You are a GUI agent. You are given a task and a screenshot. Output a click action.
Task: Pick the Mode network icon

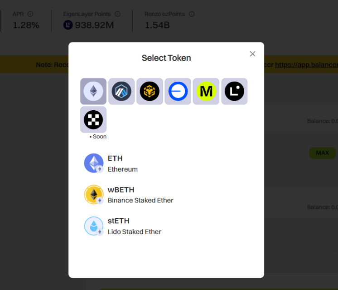(x=206, y=91)
